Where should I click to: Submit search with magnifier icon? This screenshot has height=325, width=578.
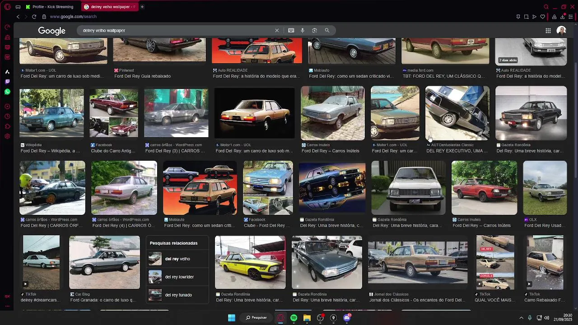click(327, 30)
